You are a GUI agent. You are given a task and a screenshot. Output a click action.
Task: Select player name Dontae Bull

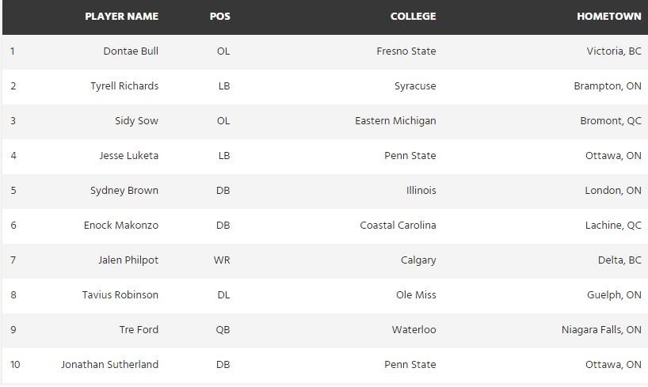[x=131, y=51]
